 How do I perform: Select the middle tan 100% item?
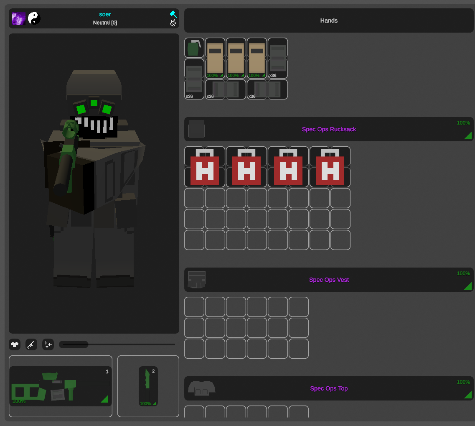pyautogui.click(x=236, y=58)
